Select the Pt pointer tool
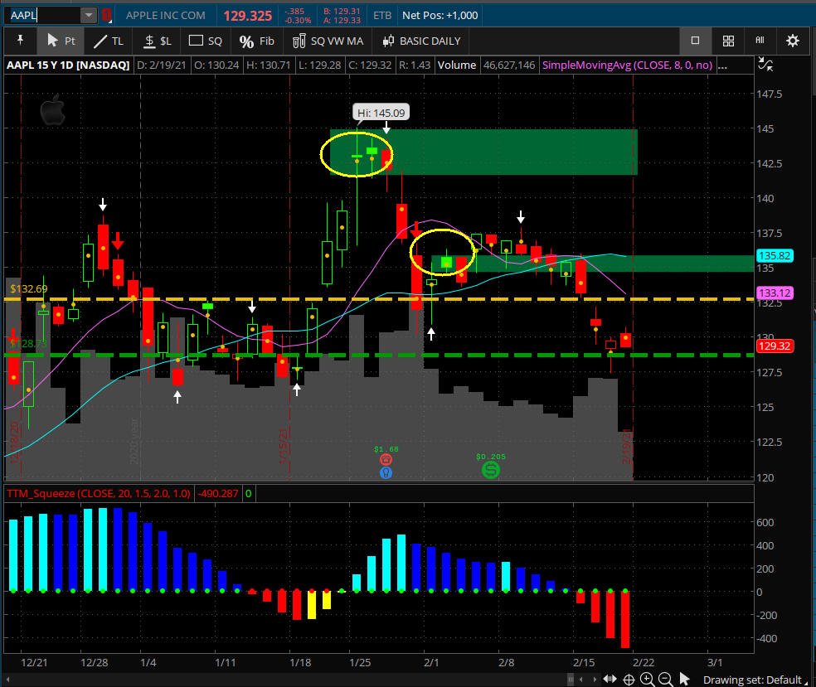The image size is (816, 687). point(61,41)
